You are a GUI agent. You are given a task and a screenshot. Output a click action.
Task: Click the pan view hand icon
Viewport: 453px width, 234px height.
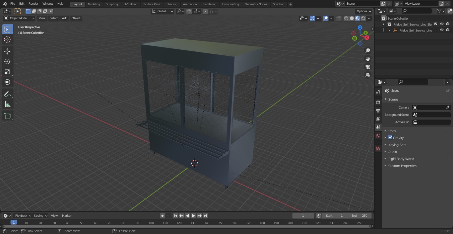pos(367,59)
